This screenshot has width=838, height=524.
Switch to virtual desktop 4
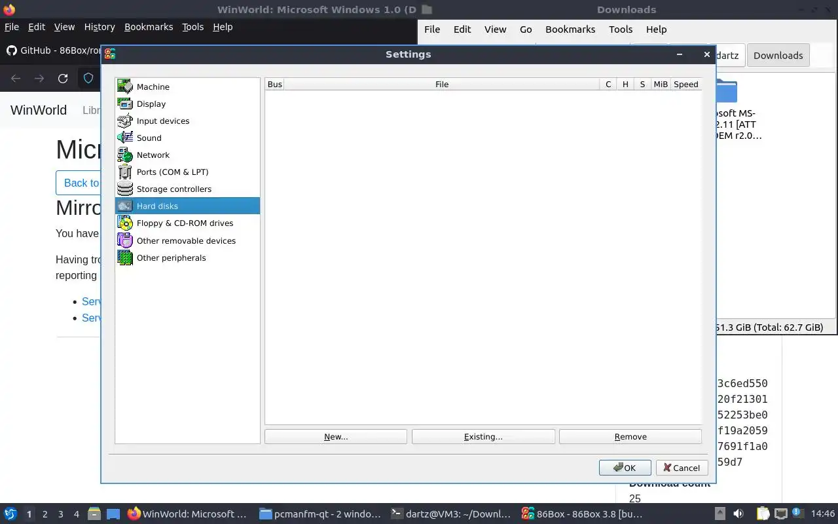77,514
